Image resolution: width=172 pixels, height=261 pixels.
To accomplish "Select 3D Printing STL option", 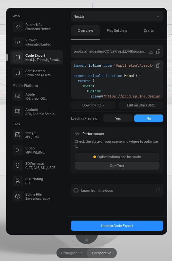I will [x=37, y=181].
